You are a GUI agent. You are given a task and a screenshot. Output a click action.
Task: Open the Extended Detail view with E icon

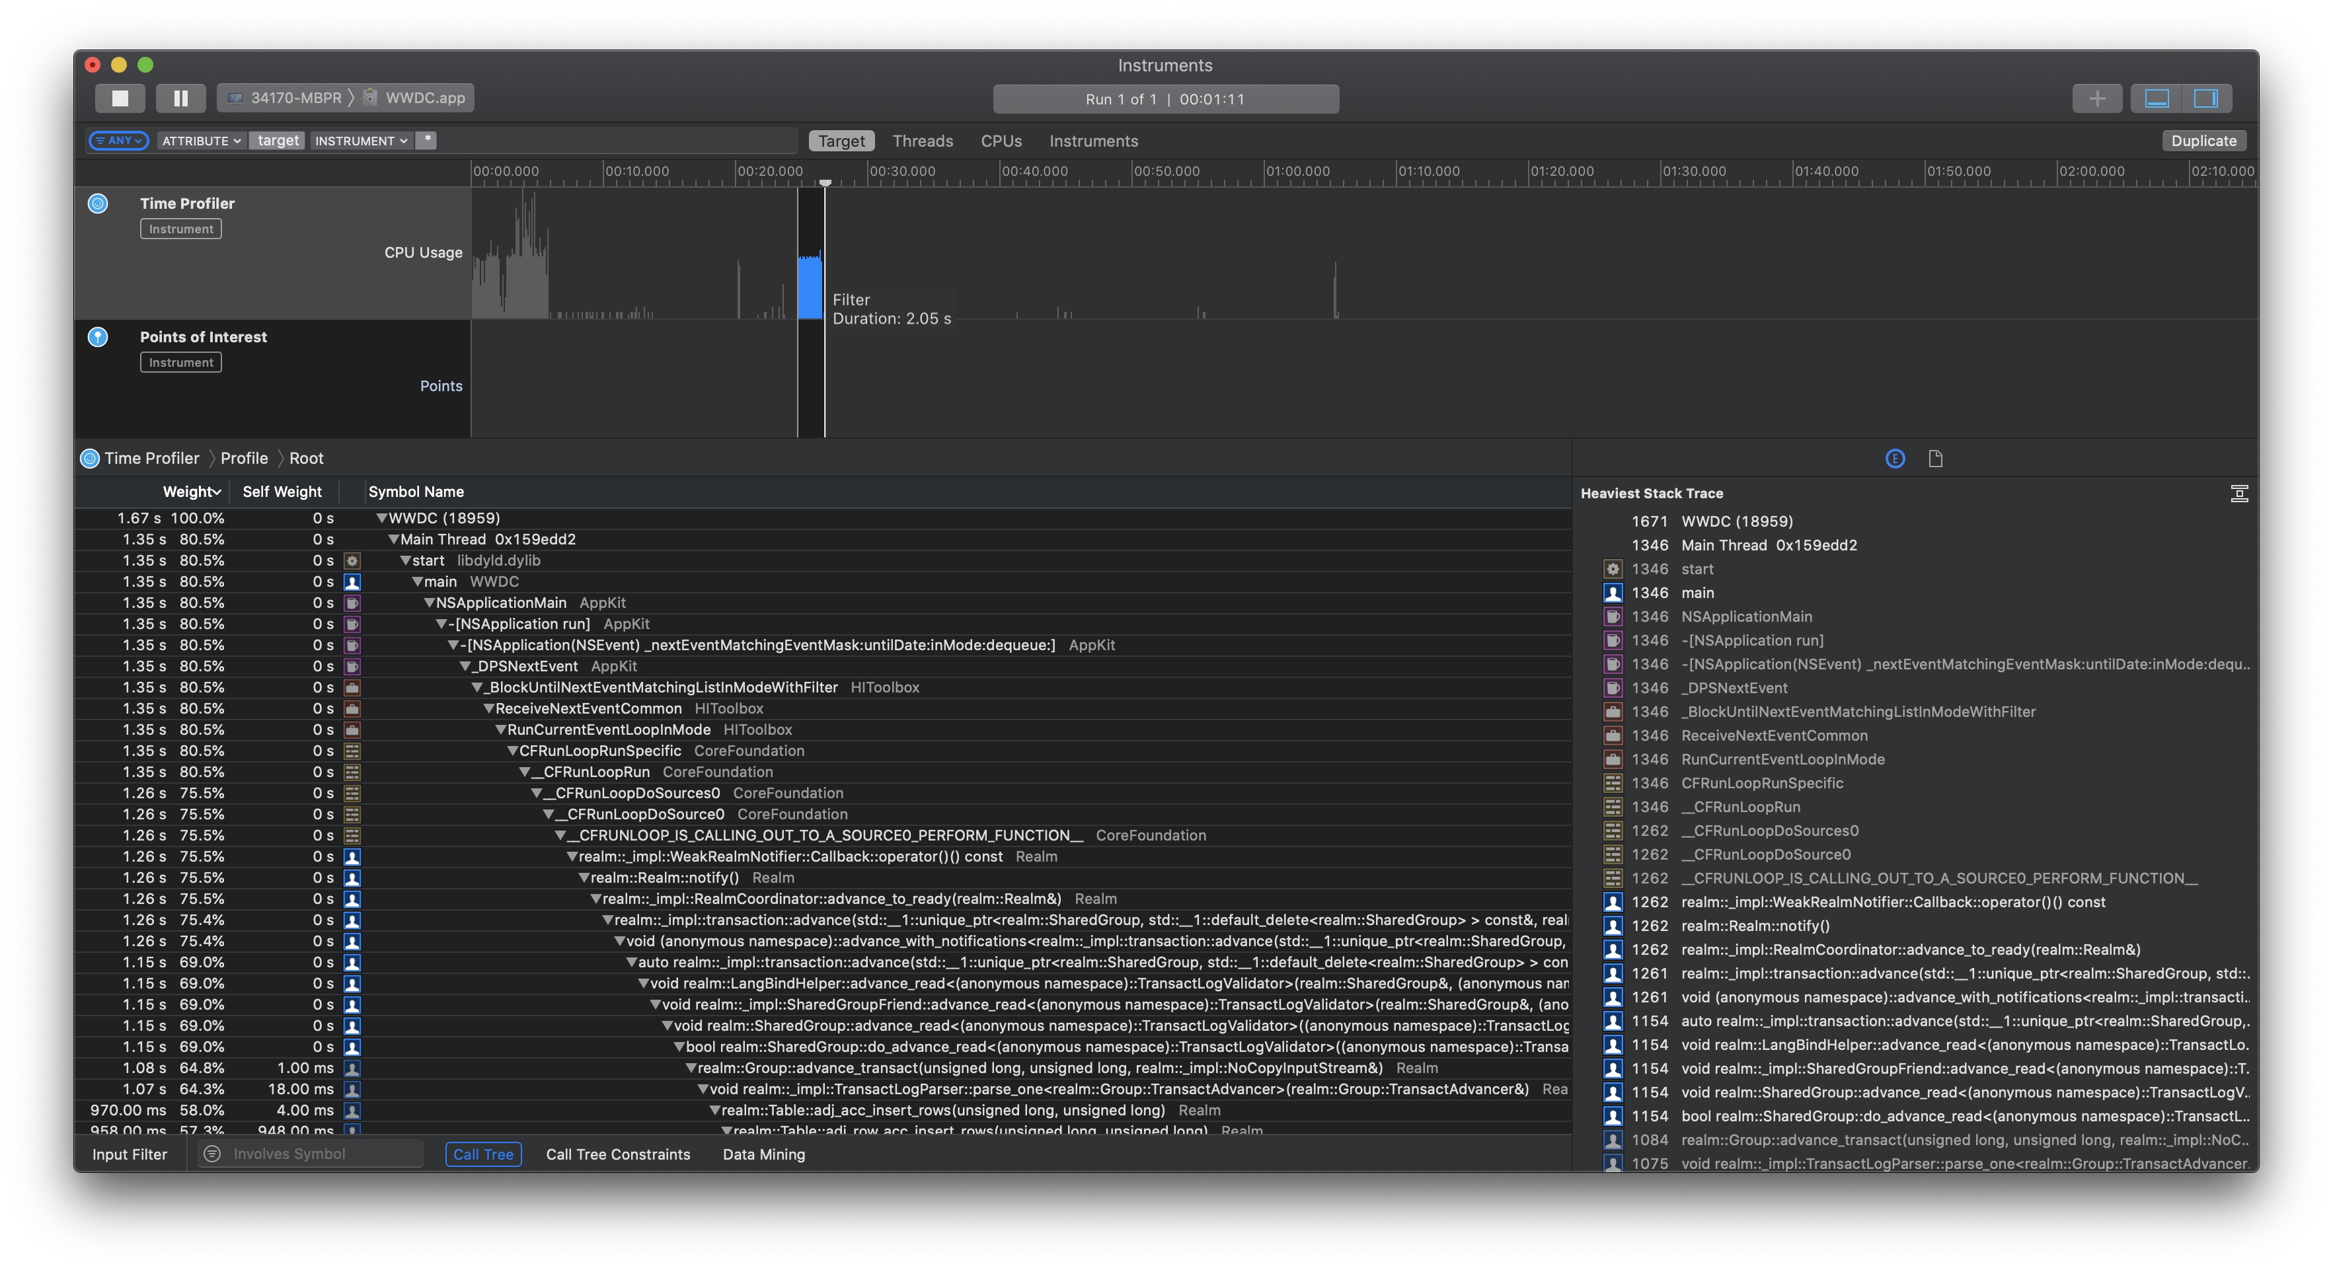(x=1895, y=458)
